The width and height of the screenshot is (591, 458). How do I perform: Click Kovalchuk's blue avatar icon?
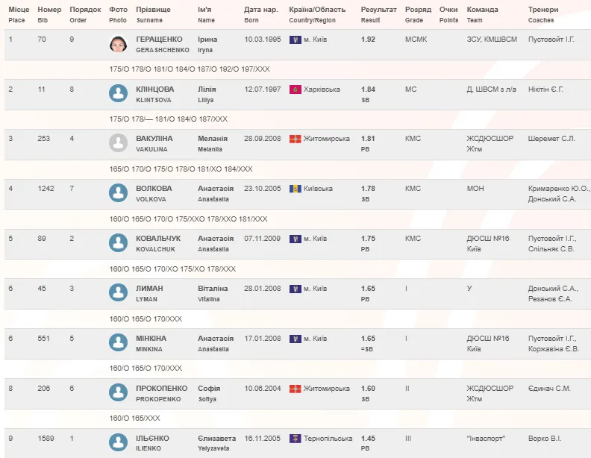pos(118,243)
